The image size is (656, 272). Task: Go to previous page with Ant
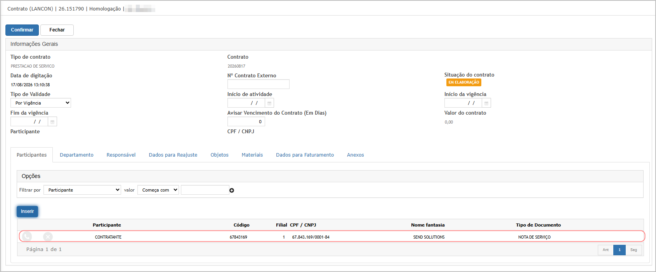point(606,250)
